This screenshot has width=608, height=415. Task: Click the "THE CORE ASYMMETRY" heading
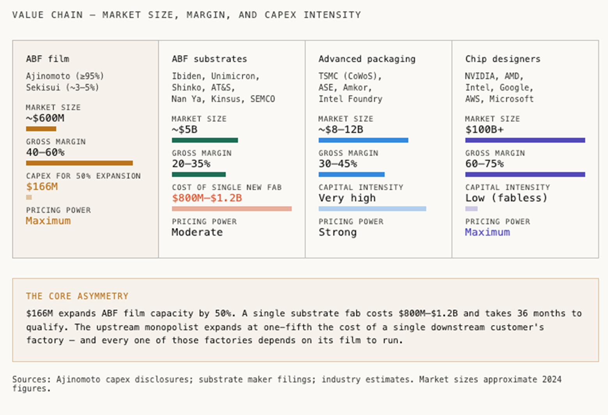click(x=77, y=296)
